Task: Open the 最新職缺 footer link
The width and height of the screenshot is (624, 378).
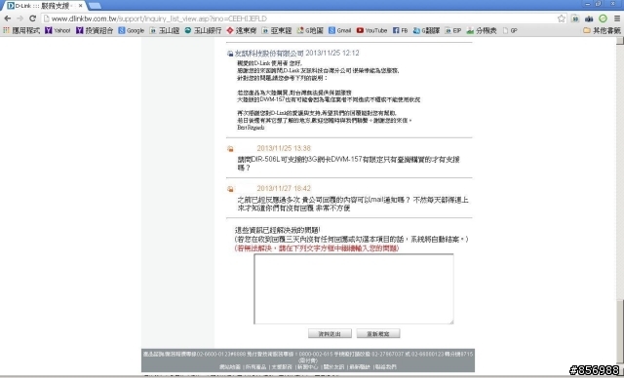Action: click(360, 367)
